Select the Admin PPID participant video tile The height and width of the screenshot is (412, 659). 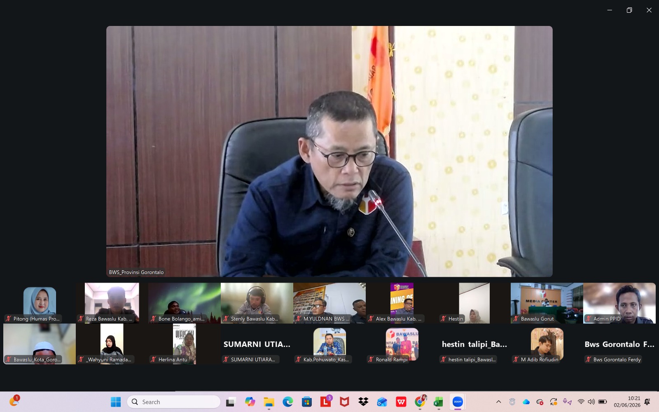[619, 303]
